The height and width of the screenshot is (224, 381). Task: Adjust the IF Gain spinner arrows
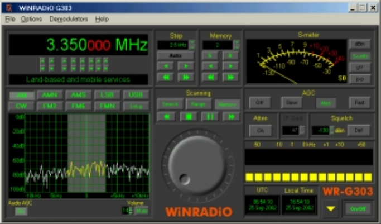[x=302, y=130]
